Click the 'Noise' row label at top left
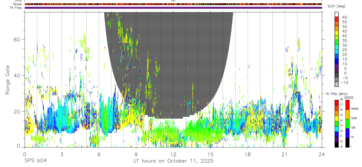Viewport: 362px width, 167px height. tap(17, 4)
